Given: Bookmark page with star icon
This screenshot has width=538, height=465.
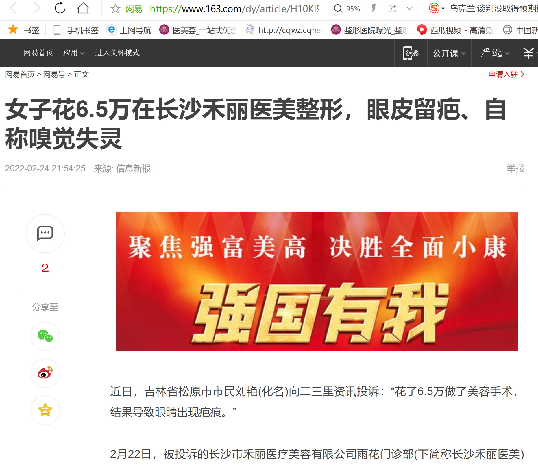Looking at the screenshot, I should (115, 9).
